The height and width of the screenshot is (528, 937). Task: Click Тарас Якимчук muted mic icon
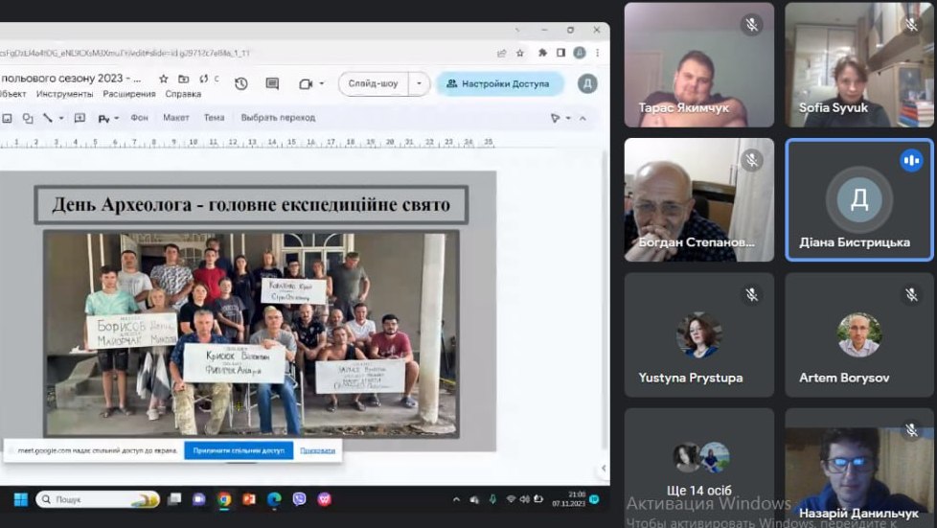[751, 25]
